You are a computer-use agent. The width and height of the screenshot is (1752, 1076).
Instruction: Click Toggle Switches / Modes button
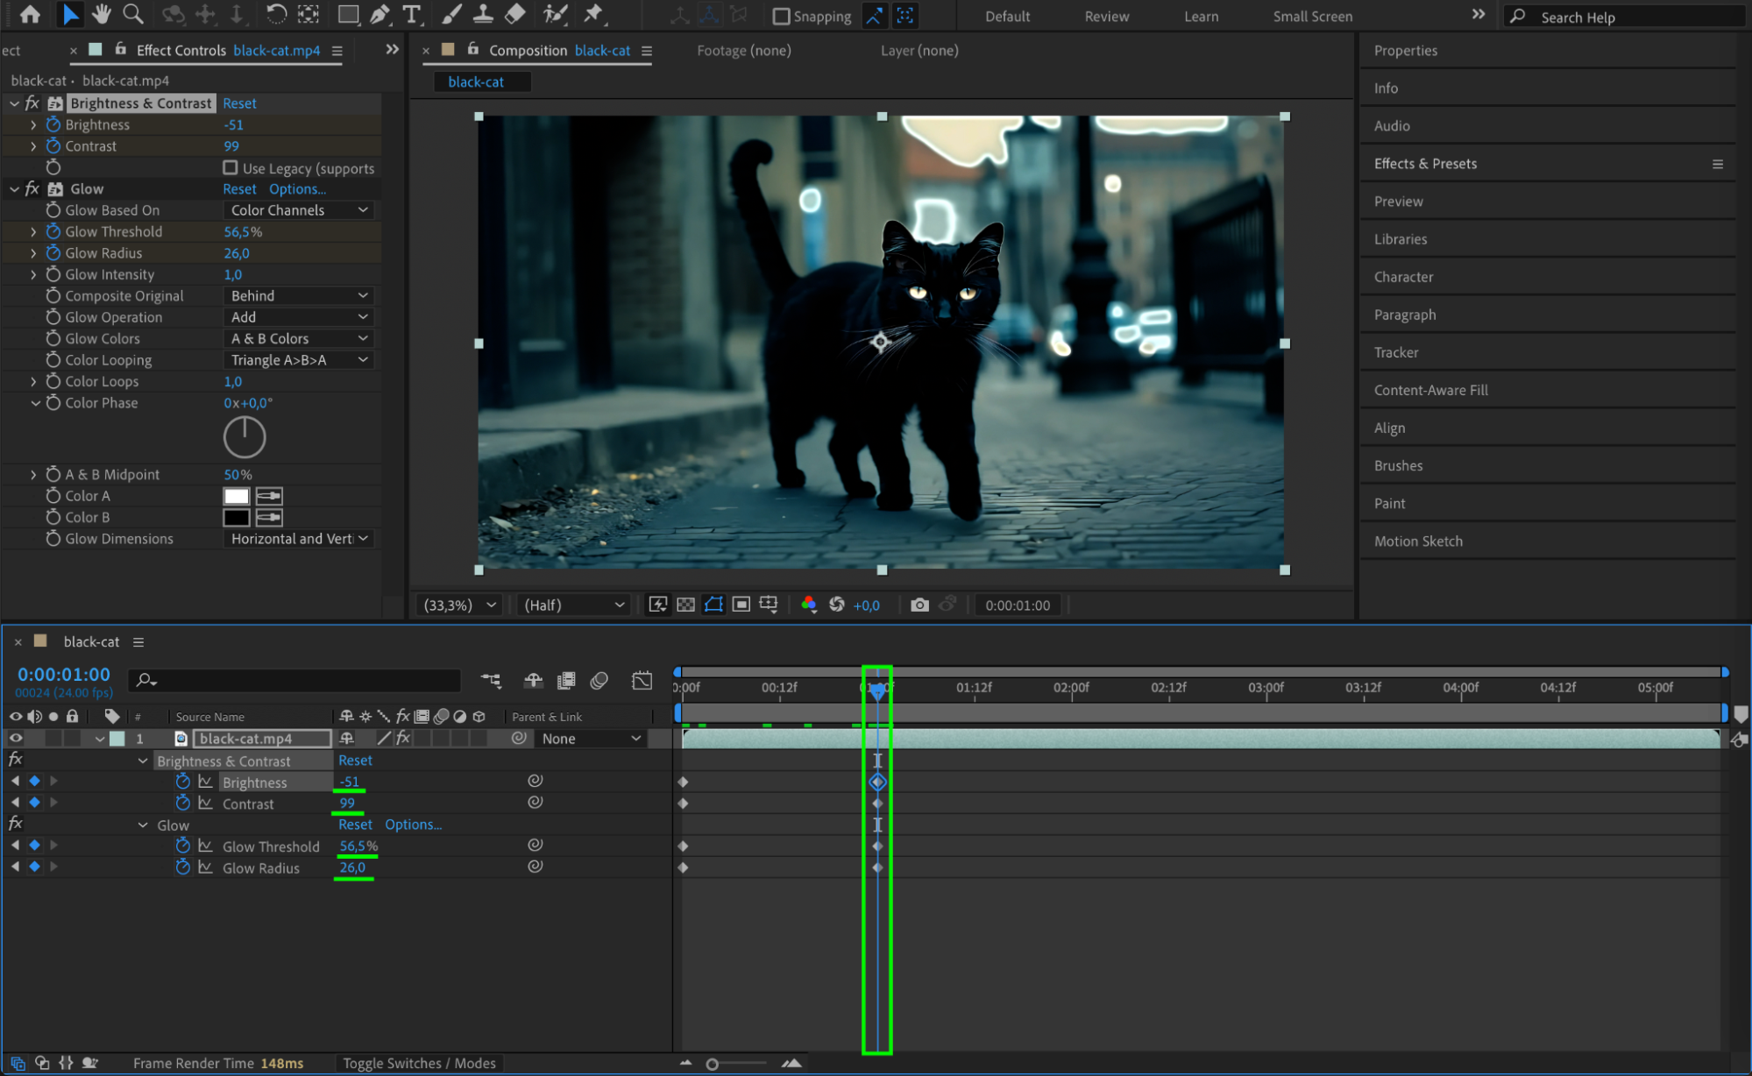[x=419, y=1063]
